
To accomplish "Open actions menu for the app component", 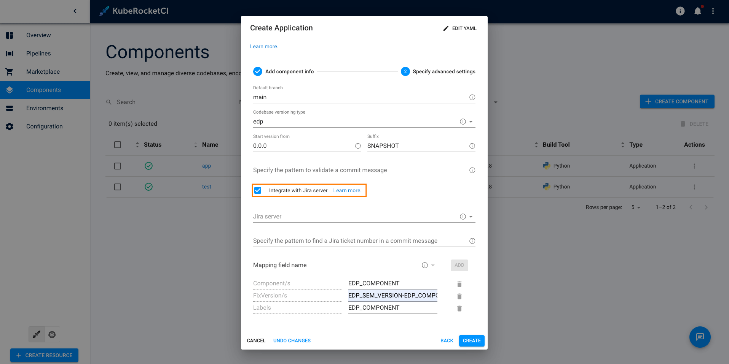I will (694, 166).
